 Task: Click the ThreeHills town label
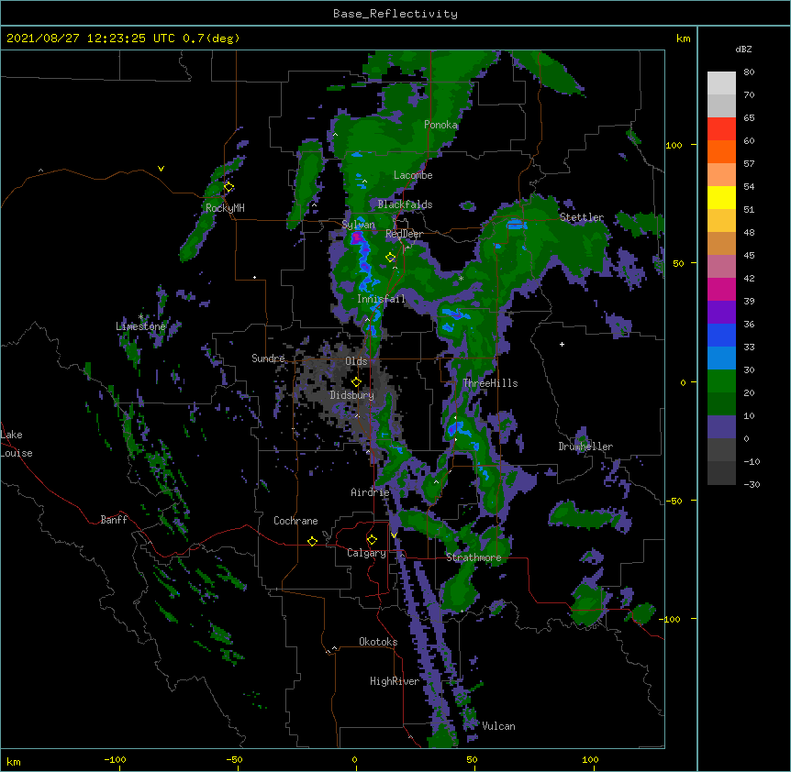(x=490, y=383)
